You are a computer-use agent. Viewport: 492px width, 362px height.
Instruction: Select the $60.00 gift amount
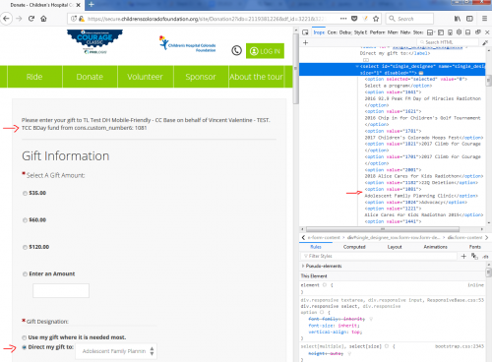coord(25,220)
